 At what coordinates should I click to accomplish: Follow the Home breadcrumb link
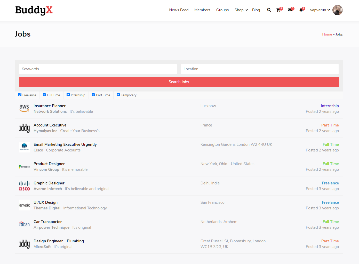coord(327,34)
